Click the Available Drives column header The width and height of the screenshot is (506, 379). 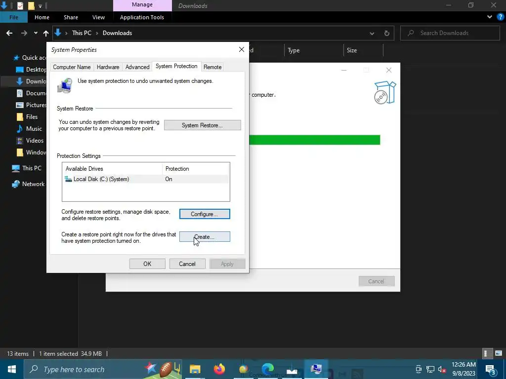112,169
